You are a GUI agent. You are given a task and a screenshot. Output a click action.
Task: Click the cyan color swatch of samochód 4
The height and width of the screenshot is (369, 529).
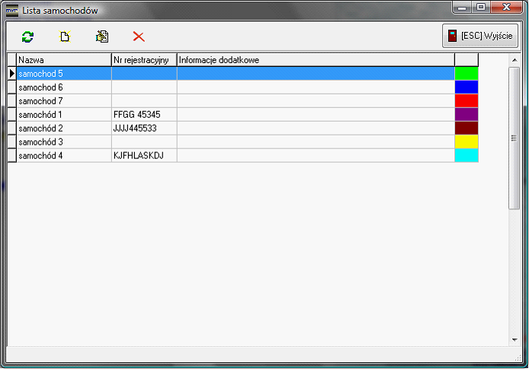click(466, 156)
